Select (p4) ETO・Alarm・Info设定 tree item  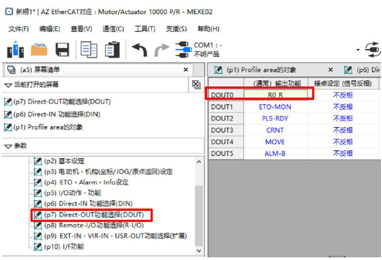86,182
